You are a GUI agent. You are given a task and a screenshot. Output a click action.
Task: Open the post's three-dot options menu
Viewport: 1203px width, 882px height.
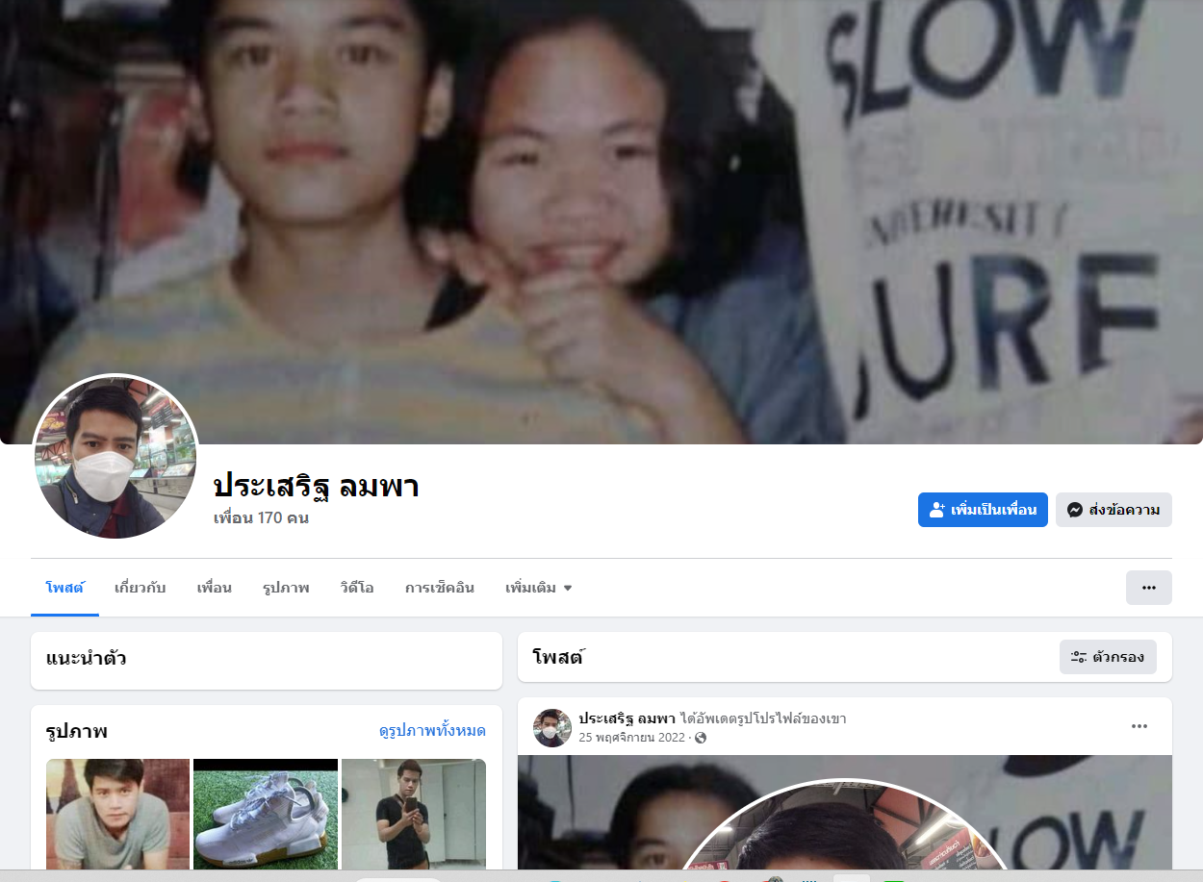pyautogui.click(x=1139, y=726)
